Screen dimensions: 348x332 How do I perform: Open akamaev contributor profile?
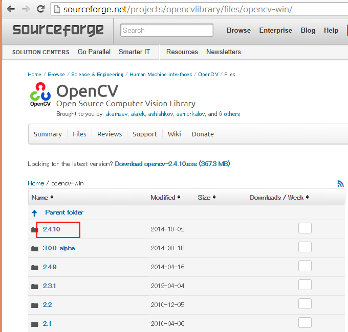tap(117, 114)
